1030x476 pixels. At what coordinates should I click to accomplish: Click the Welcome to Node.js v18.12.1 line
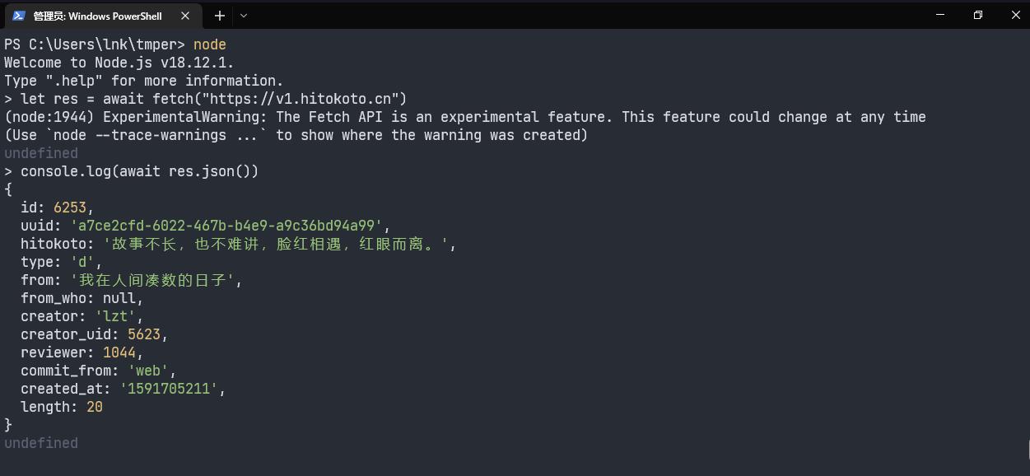[x=118, y=62]
